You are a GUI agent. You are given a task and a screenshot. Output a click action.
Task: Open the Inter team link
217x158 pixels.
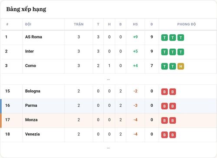(30, 51)
